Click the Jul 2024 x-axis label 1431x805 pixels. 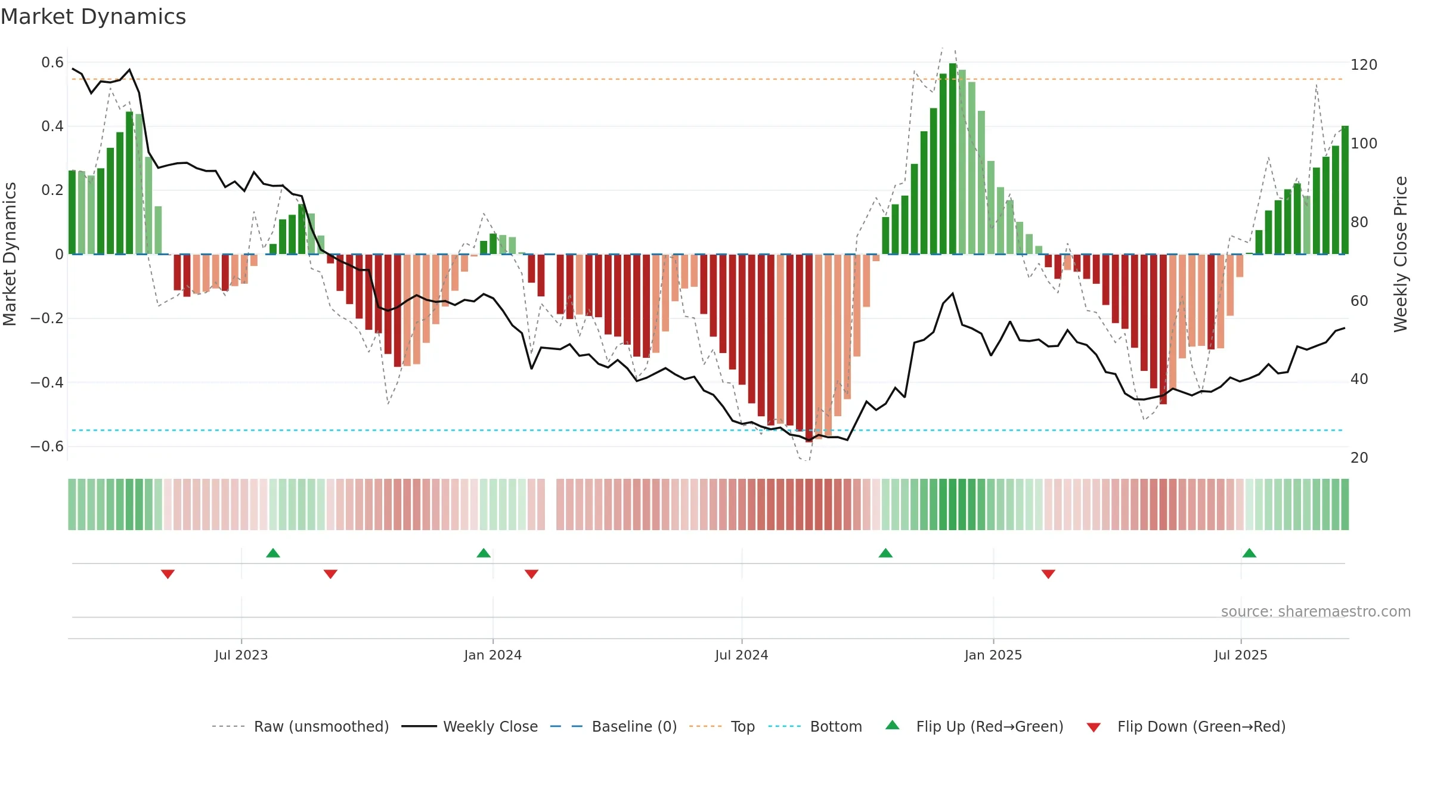(742, 655)
